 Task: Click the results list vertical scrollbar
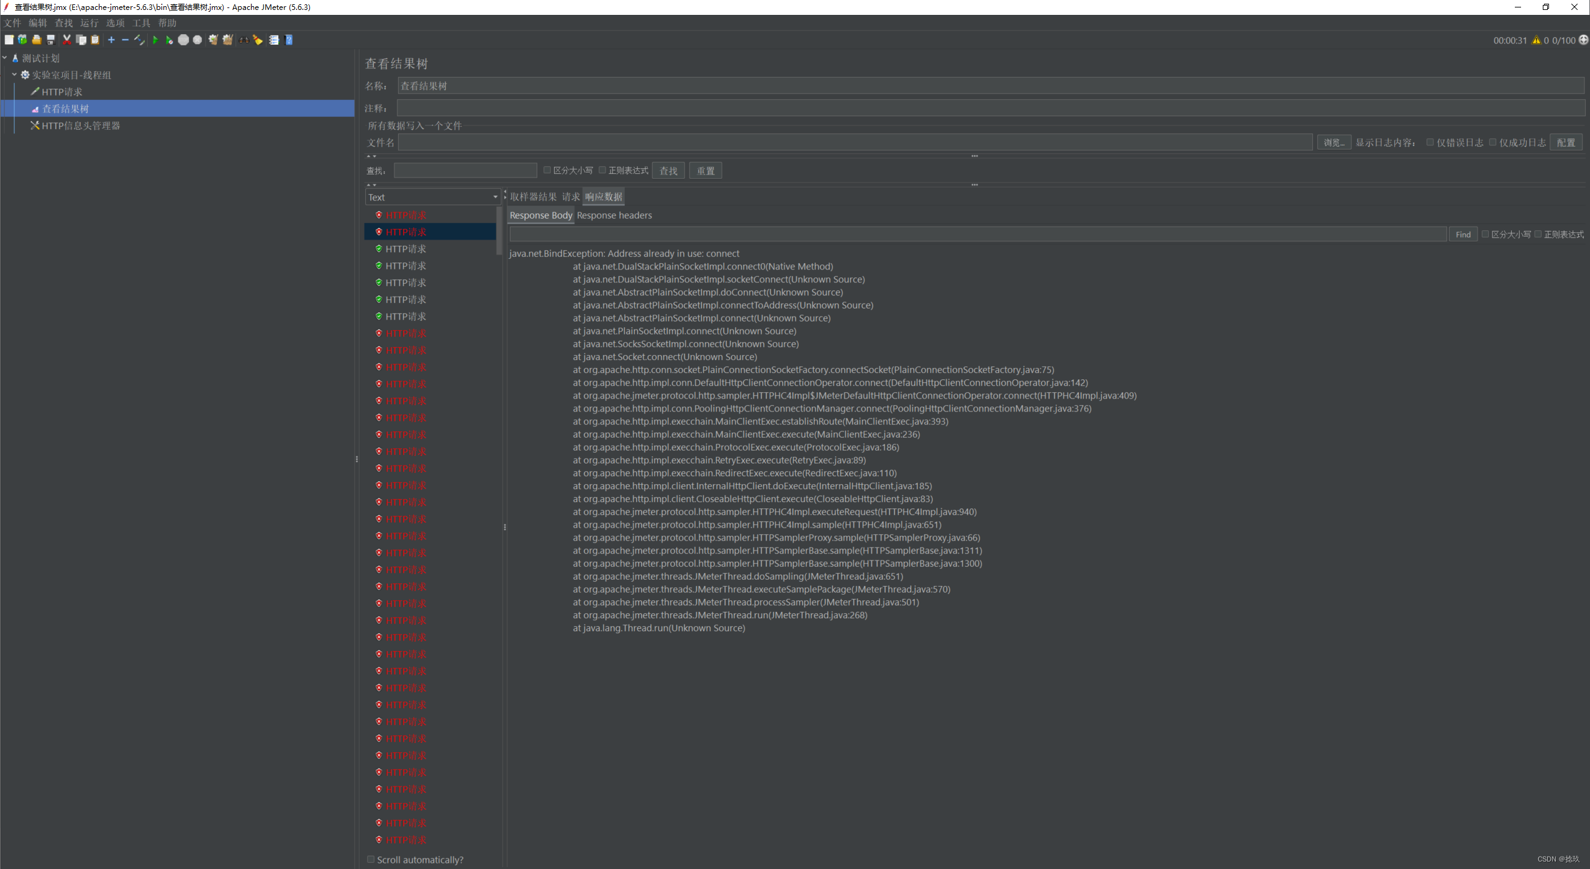tap(499, 231)
